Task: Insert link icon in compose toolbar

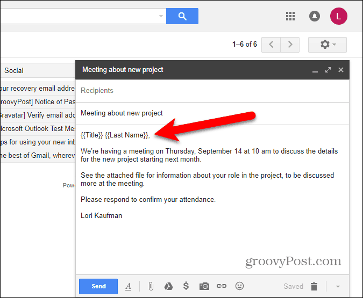Action: click(x=222, y=286)
